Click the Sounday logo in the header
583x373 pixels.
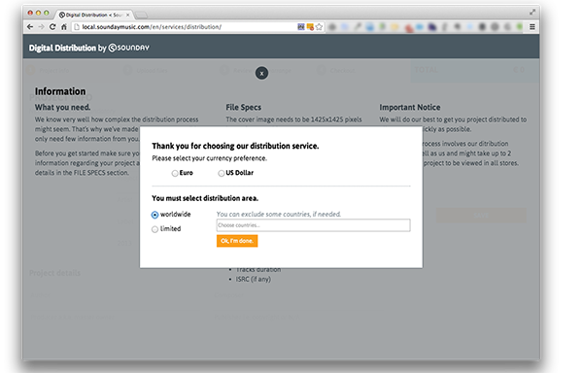coord(128,48)
